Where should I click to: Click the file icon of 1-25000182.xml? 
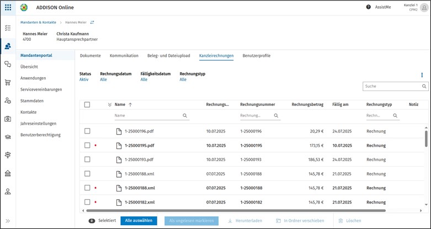click(x=119, y=203)
